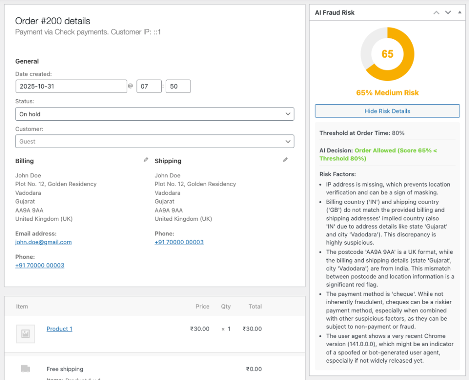
Task: Move AI Fraud Risk panel up
Action: click(x=436, y=12)
